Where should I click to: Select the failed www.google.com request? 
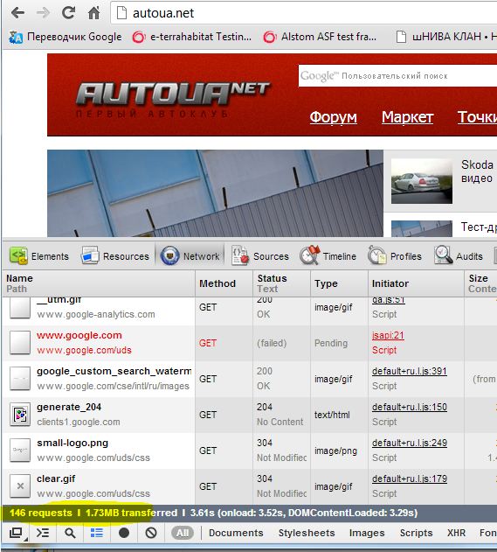pos(79,335)
